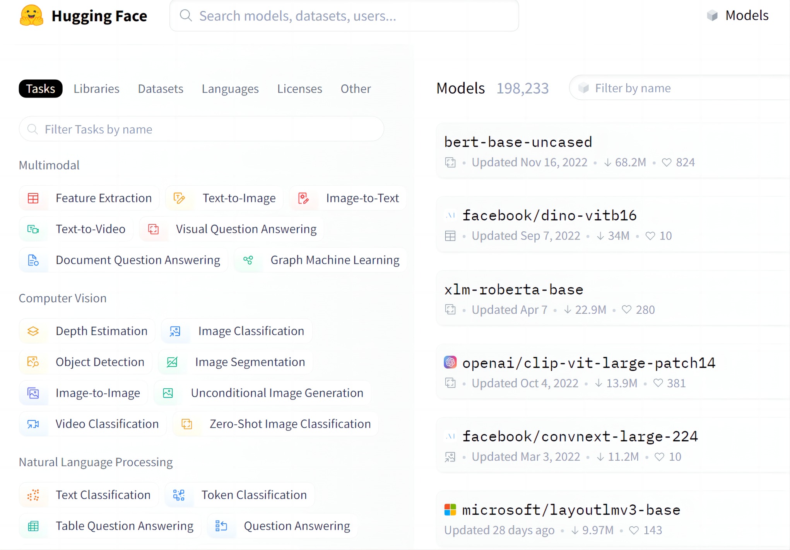Select the Languages tab

[x=230, y=89]
